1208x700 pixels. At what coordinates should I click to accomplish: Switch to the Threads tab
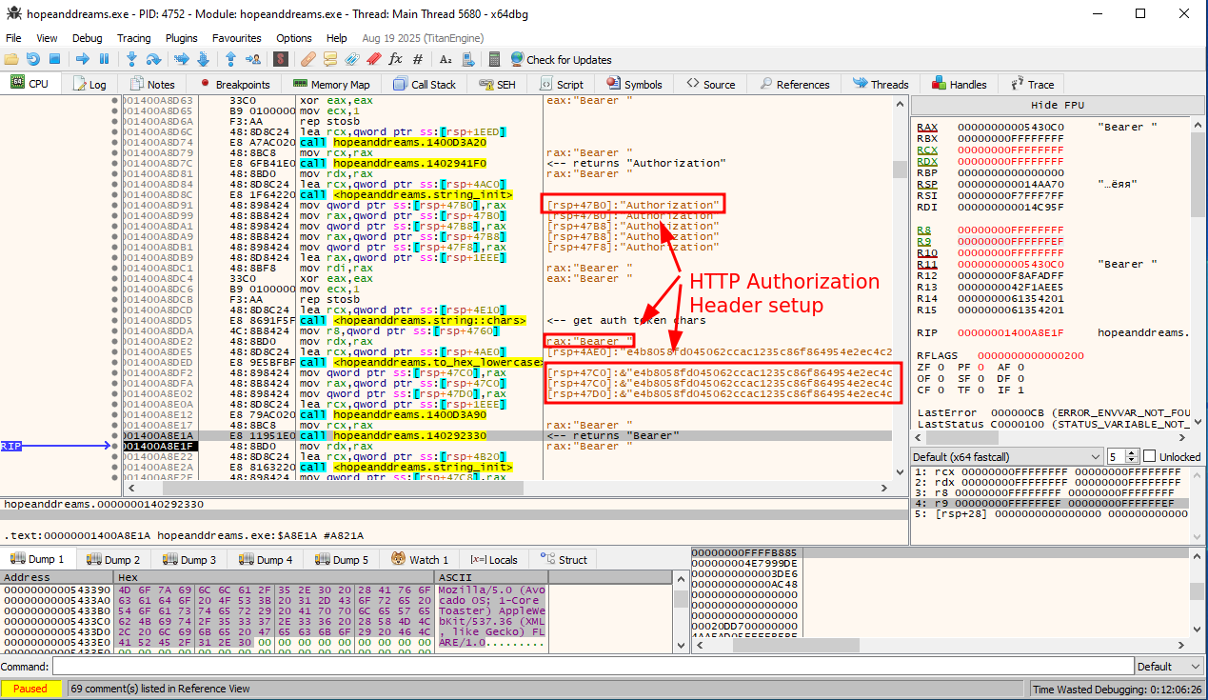881,84
